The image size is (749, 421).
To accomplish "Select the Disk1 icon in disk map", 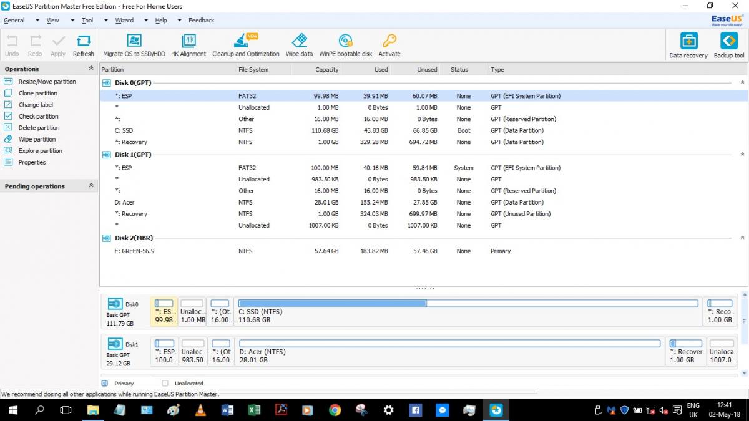I will tap(115, 344).
